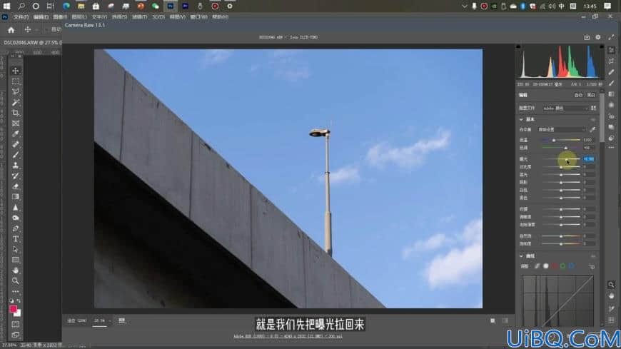Select the Dodge tool
This screenshot has width=621, height=349.
tap(16, 218)
